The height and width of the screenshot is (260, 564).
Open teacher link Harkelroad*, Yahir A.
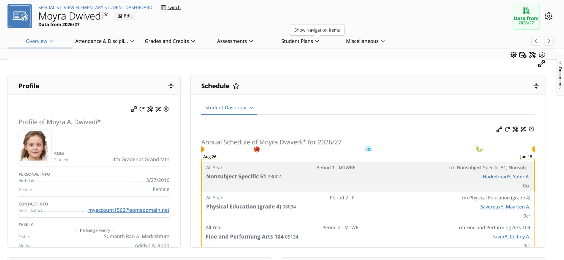point(506,177)
